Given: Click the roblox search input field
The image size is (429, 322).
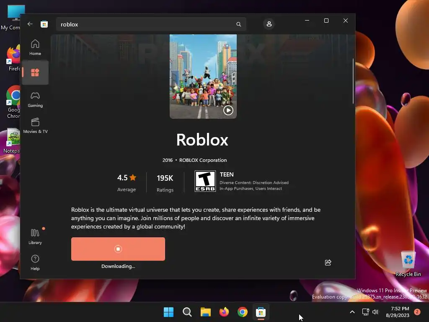Looking at the screenshot, I should point(151,24).
